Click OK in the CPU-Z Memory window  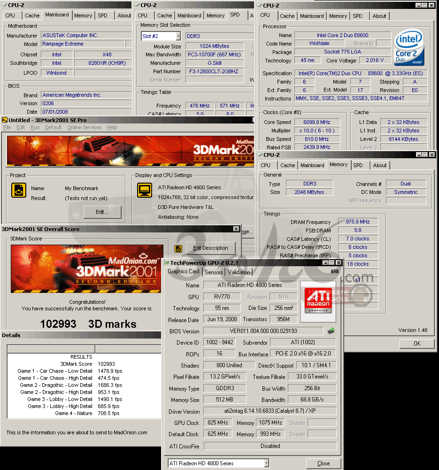417,344
